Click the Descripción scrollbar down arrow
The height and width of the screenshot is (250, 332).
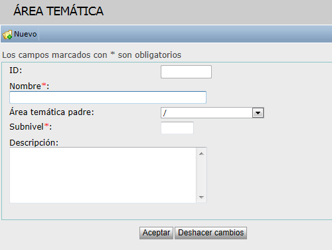(x=201, y=197)
